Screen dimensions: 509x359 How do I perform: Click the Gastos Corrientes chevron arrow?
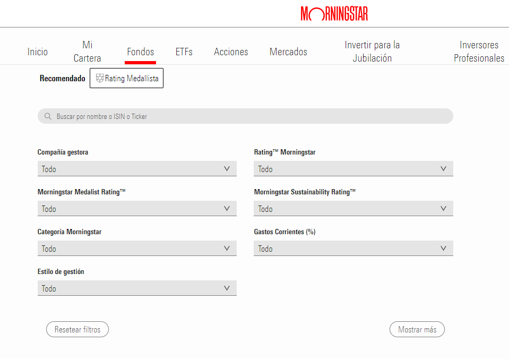[443, 249]
